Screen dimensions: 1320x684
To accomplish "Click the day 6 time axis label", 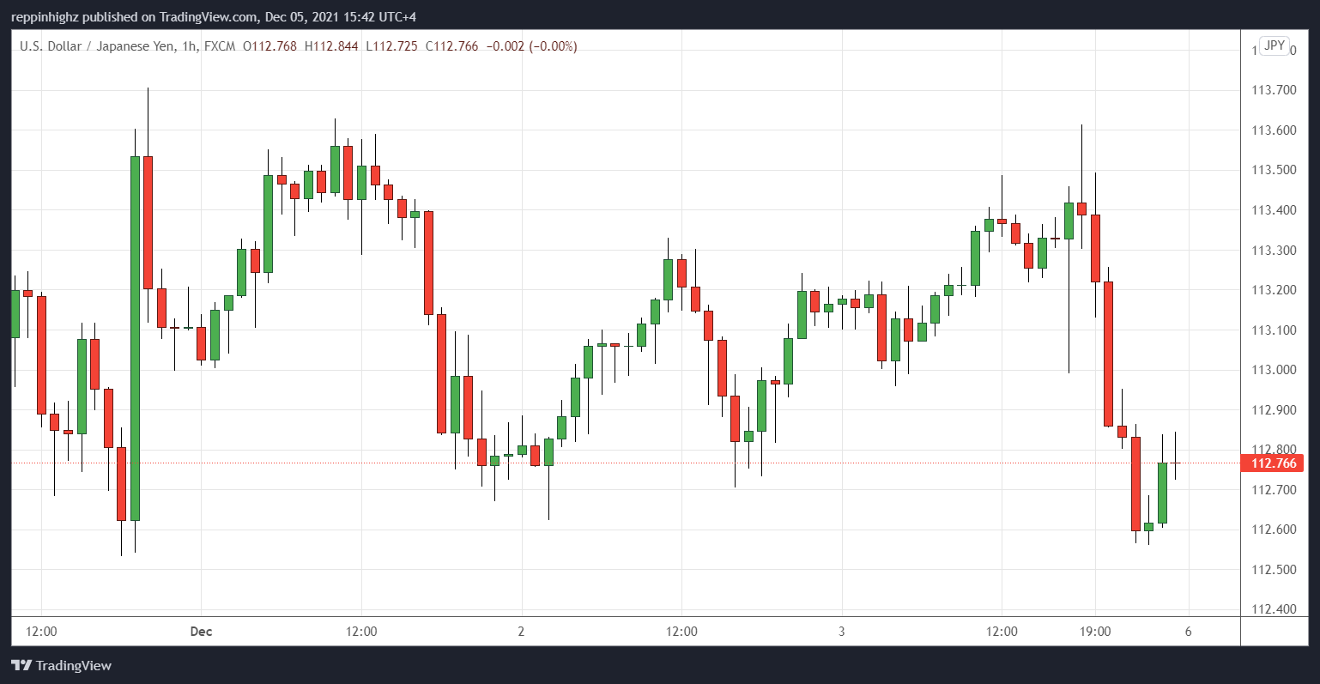I will tap(1189, 632).
